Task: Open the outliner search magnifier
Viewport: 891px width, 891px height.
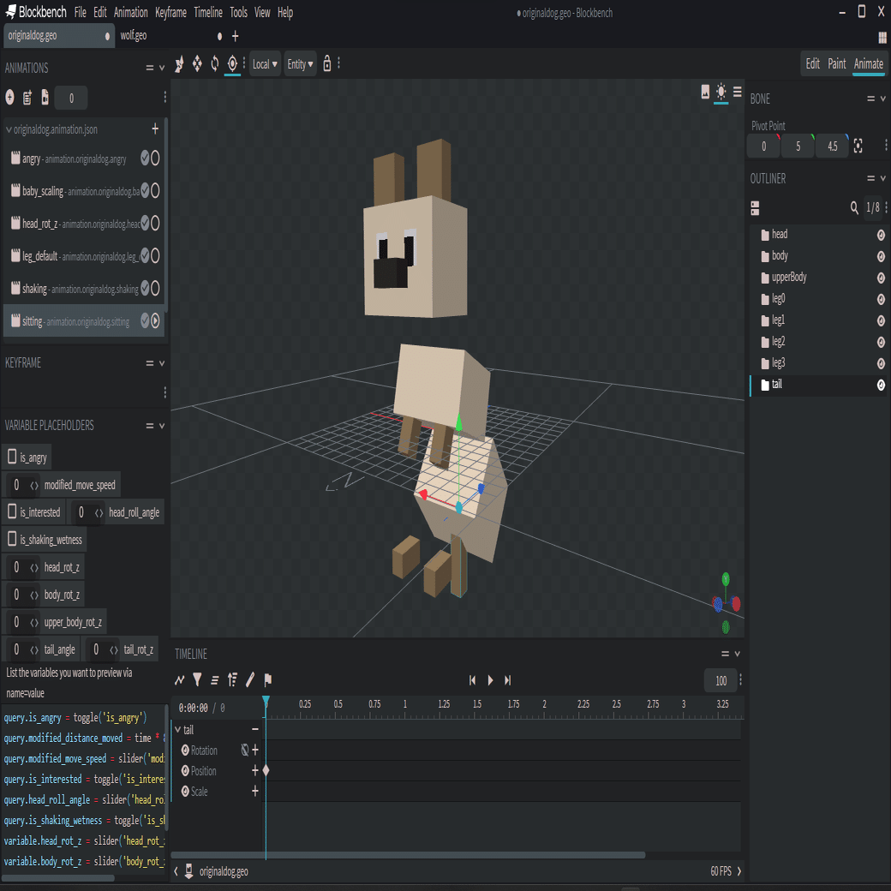Action: tap(854, 208)
